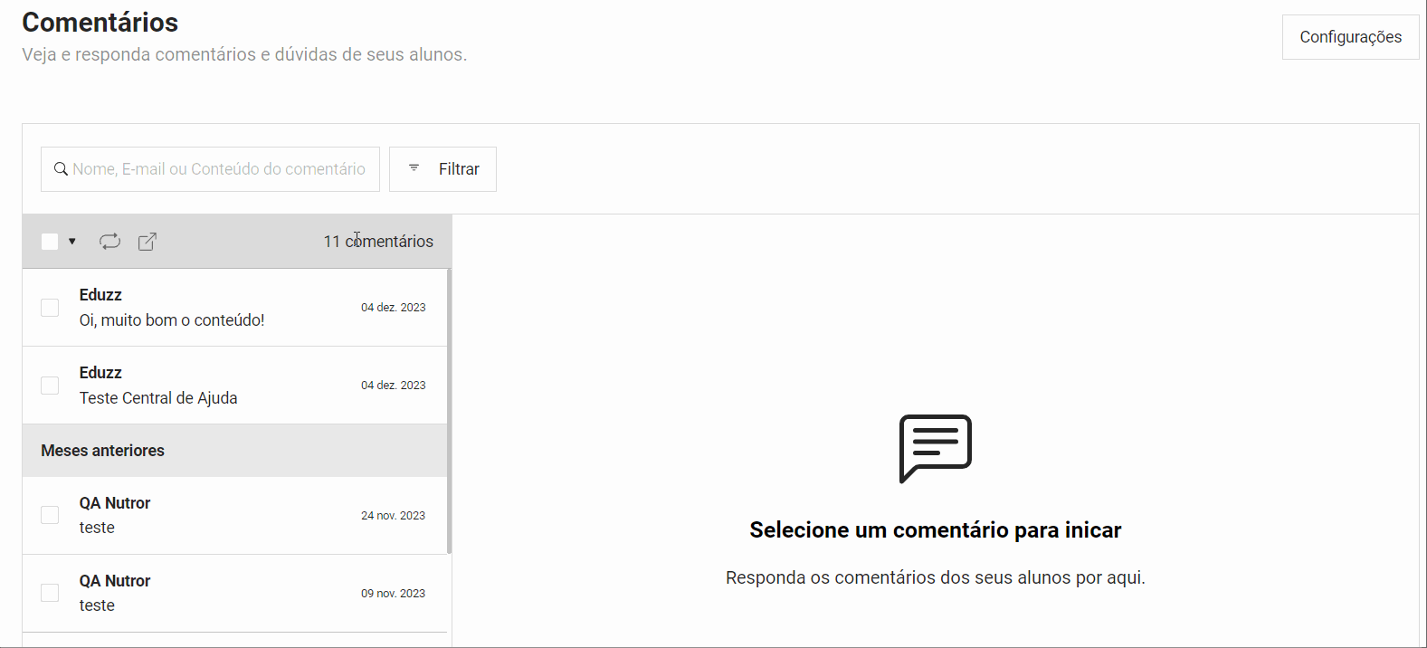Click the chat bubble icon
1427x648 pixels.
pyautogui.click(x=935, y=448)
